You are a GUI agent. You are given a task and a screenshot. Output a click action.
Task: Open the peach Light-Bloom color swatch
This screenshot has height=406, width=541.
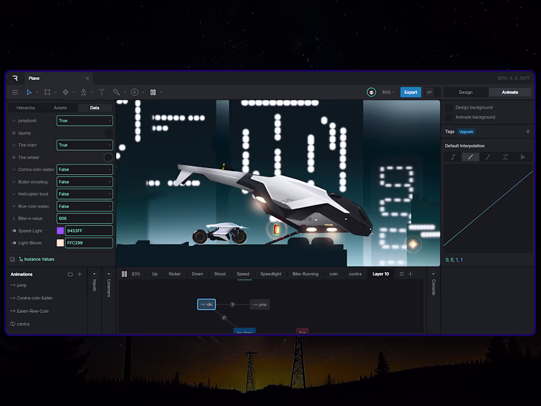pyautogui.click(x=60, y=243)
